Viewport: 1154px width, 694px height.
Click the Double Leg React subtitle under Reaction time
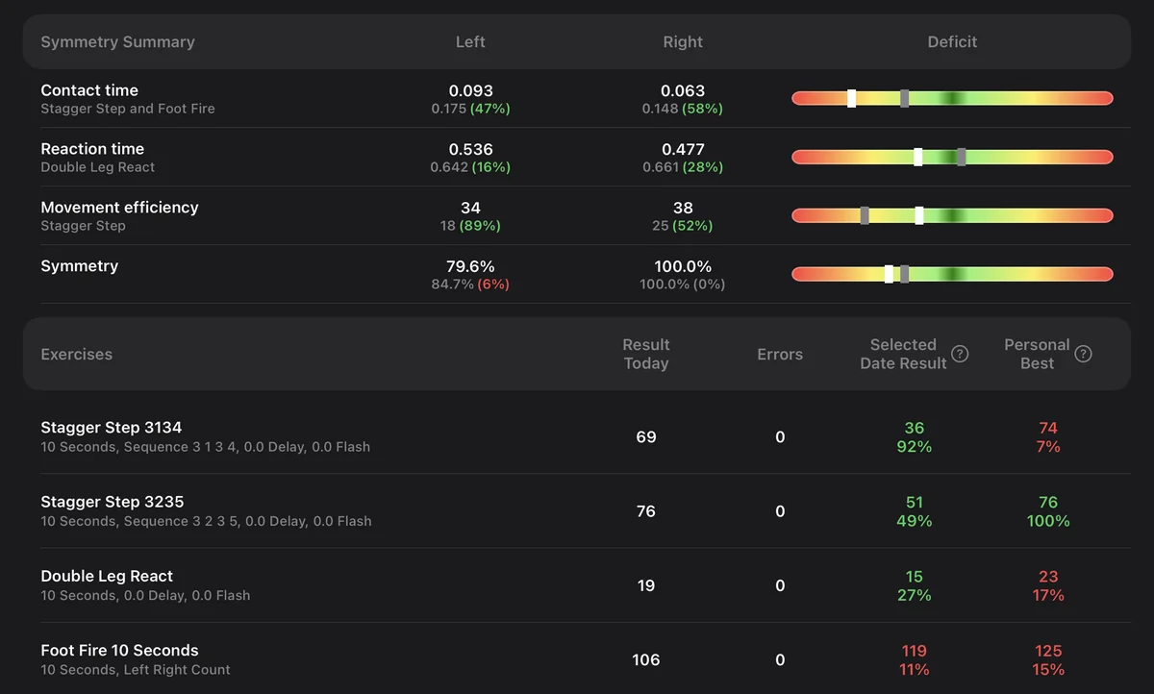97,167
